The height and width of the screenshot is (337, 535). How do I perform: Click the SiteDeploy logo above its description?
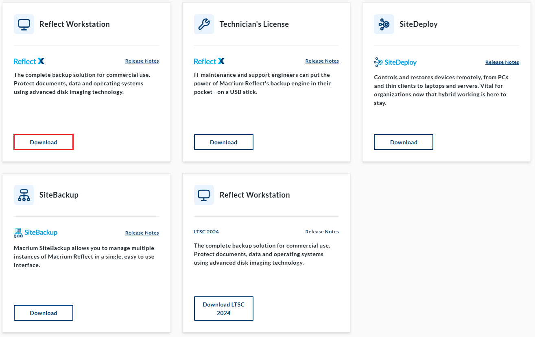click(395, 62)
